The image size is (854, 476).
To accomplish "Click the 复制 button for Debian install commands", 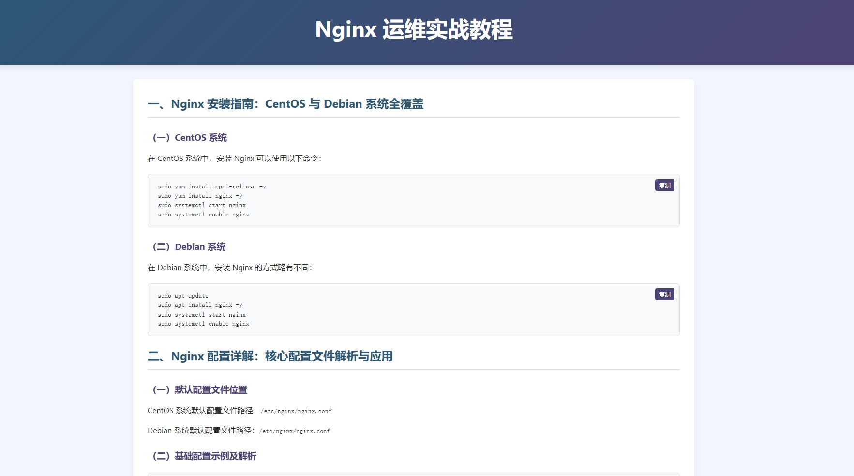I will pos(665,294).
